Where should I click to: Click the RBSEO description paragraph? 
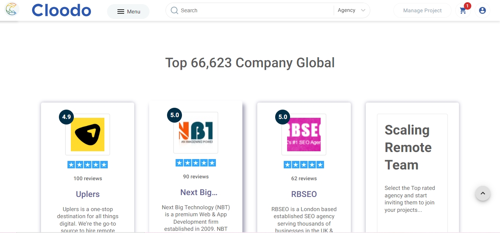(x=304, y=220)
